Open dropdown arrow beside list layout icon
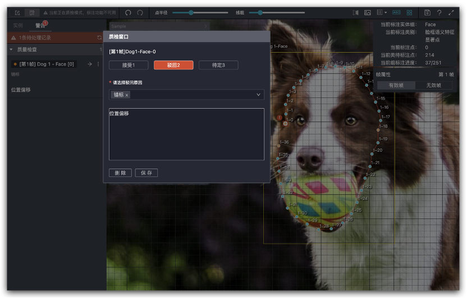The width and height of the screenshot is (467, 298). [386, 12]
